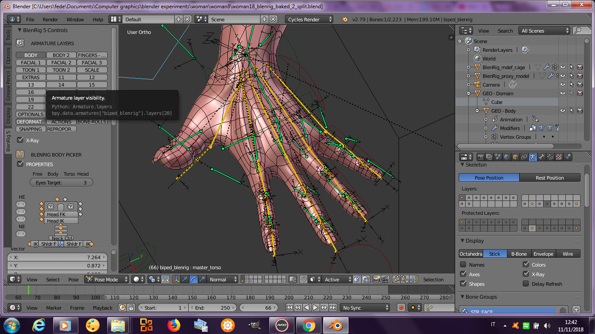The width and height of the screenshot is (595, 334).
Task: Open the Object properties cube icon
Action: [515, 157]
